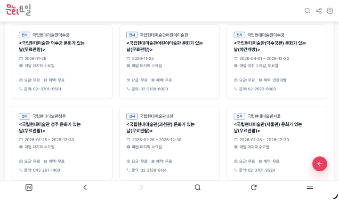Click the 문화요일 site logo
339x200 pixels.
(x=18, y=10)
